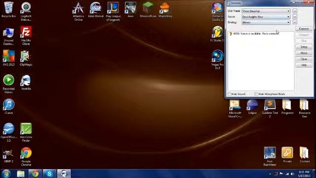Open the Eclipse desktop icon
Screen dimensions: 316x178
(252, 107)
